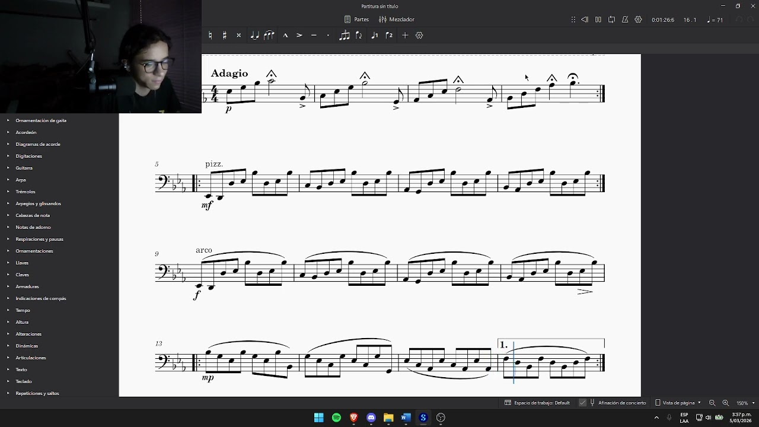
Task: Toggle the metronome
Action: click(625, 20)
